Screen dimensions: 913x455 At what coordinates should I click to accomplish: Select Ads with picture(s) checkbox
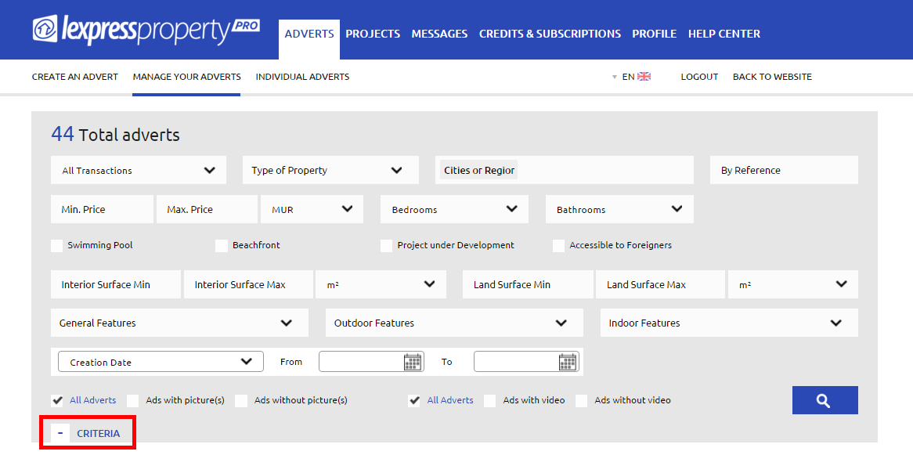133,400
